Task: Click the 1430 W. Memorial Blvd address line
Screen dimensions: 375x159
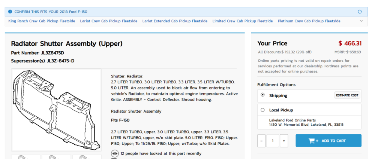Action: pyautogui.click(x=306, y=125)
